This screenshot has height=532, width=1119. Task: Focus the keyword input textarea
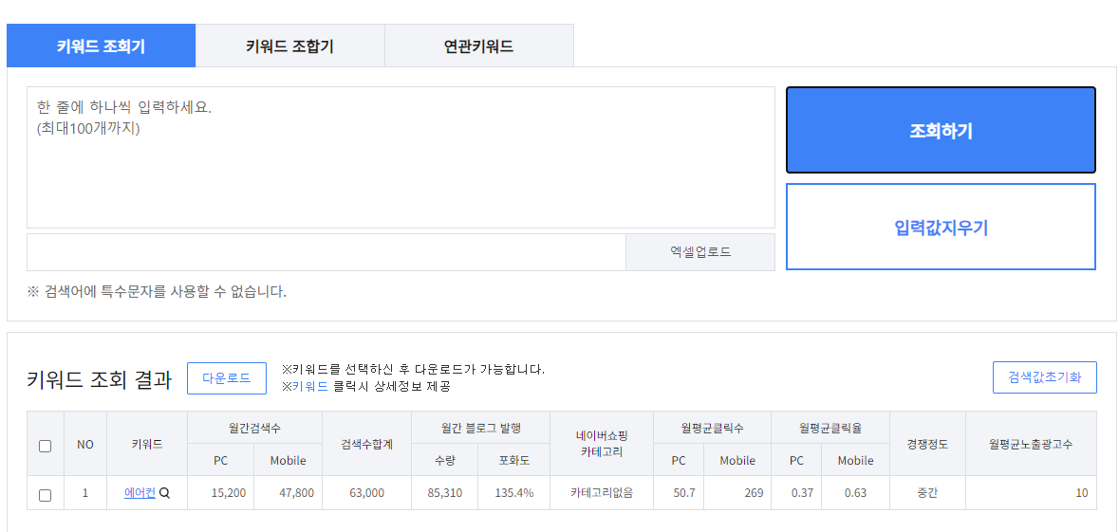[401, 157]
